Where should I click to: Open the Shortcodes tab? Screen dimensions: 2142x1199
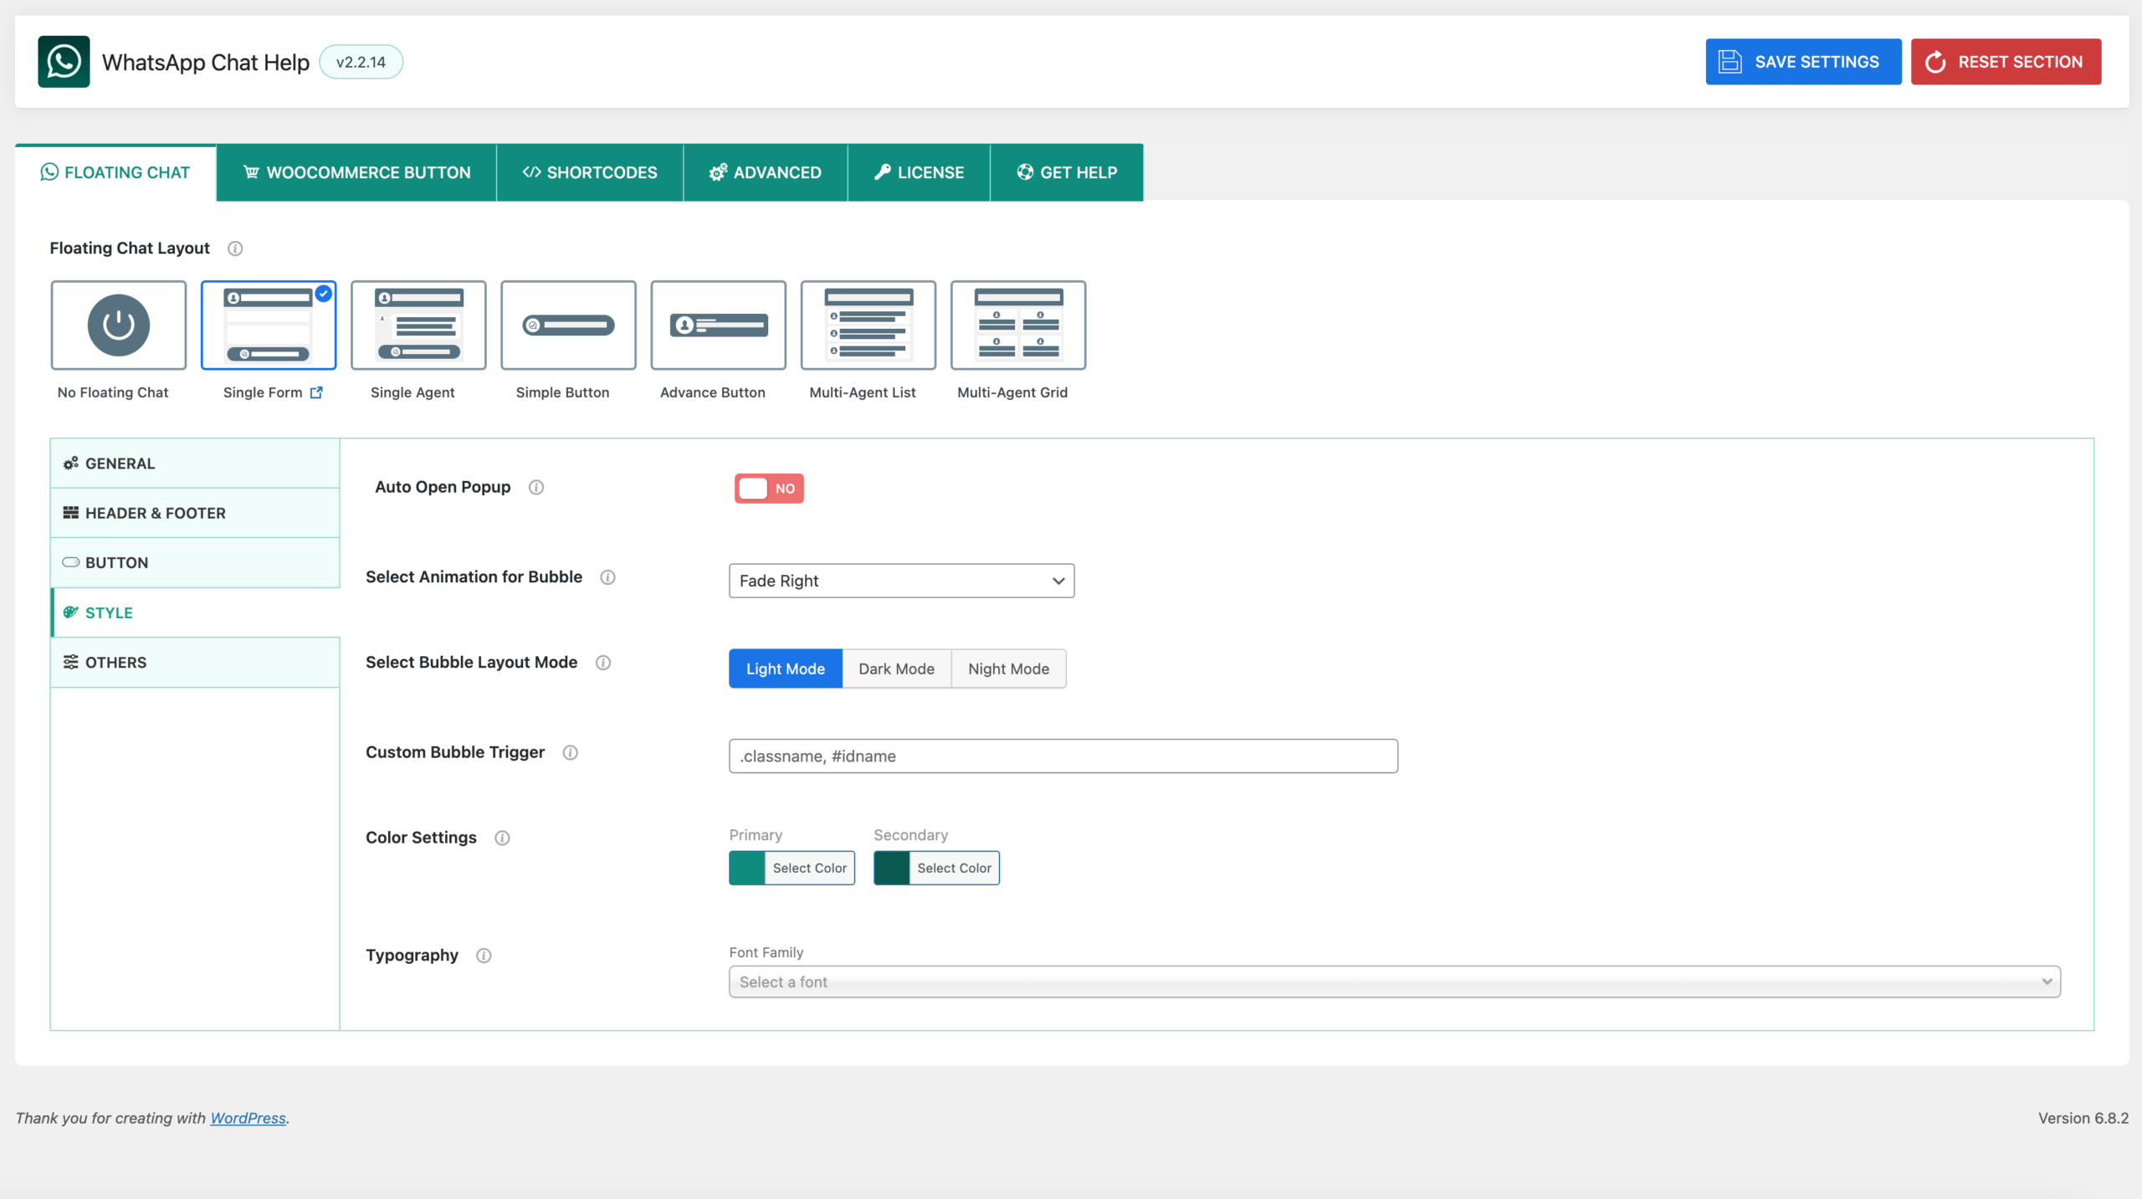[590, 172]
